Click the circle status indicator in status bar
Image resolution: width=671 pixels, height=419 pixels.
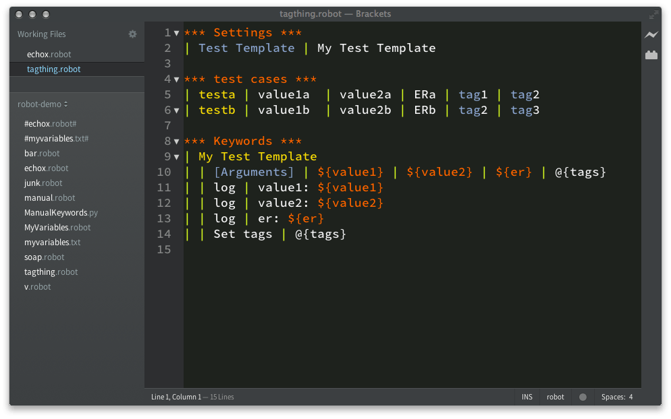coord(582,397)
